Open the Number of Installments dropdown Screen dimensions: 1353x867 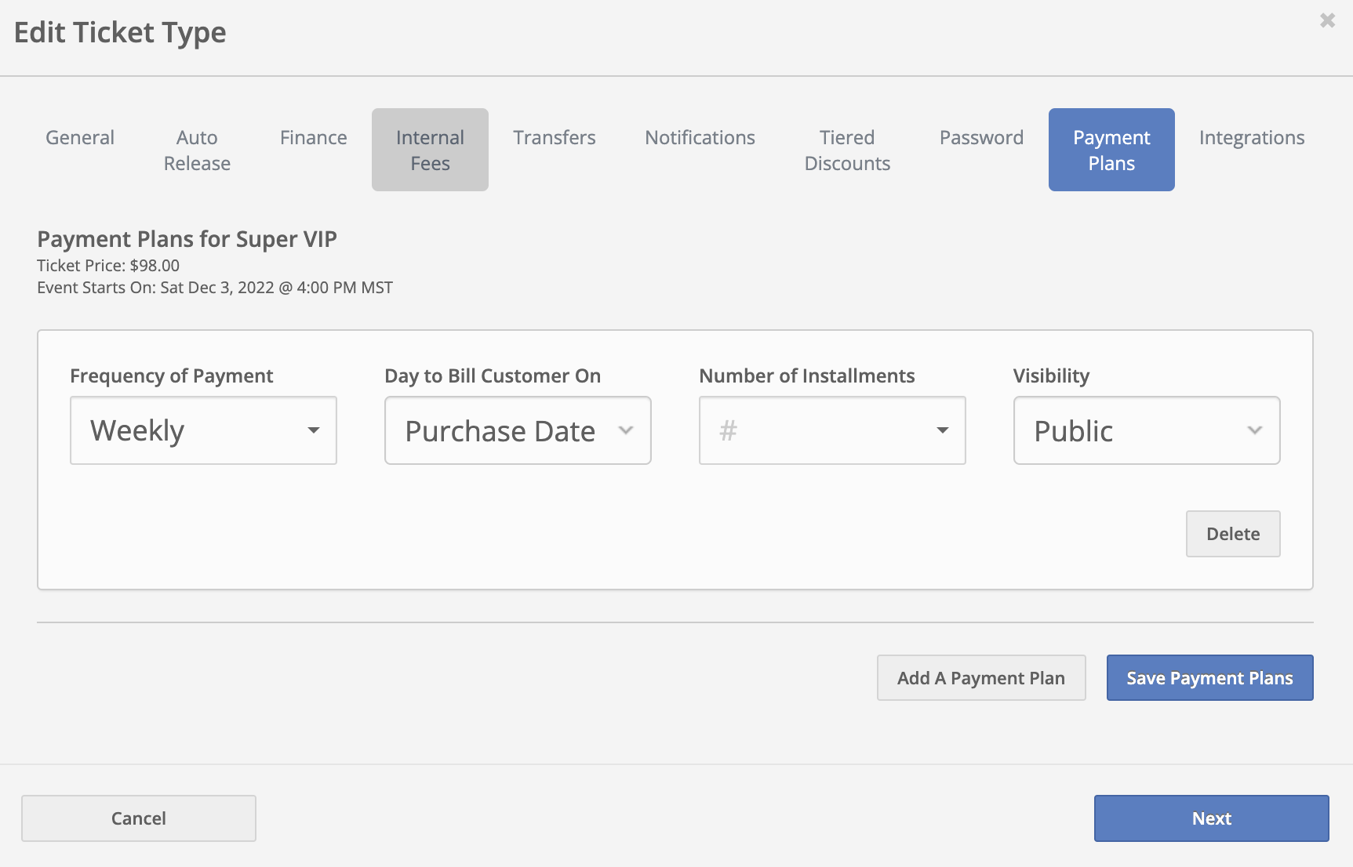click(x=832, y=430)
